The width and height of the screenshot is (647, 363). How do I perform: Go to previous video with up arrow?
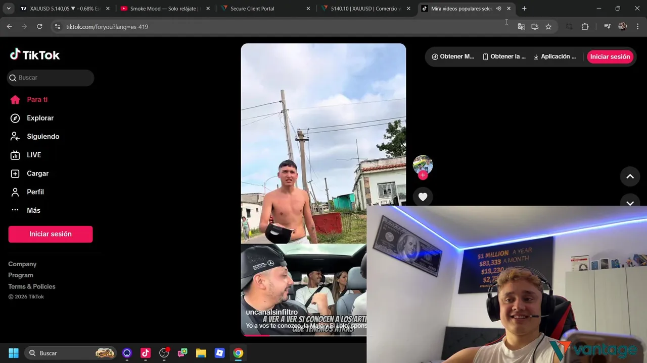click(x=630, y=176)
